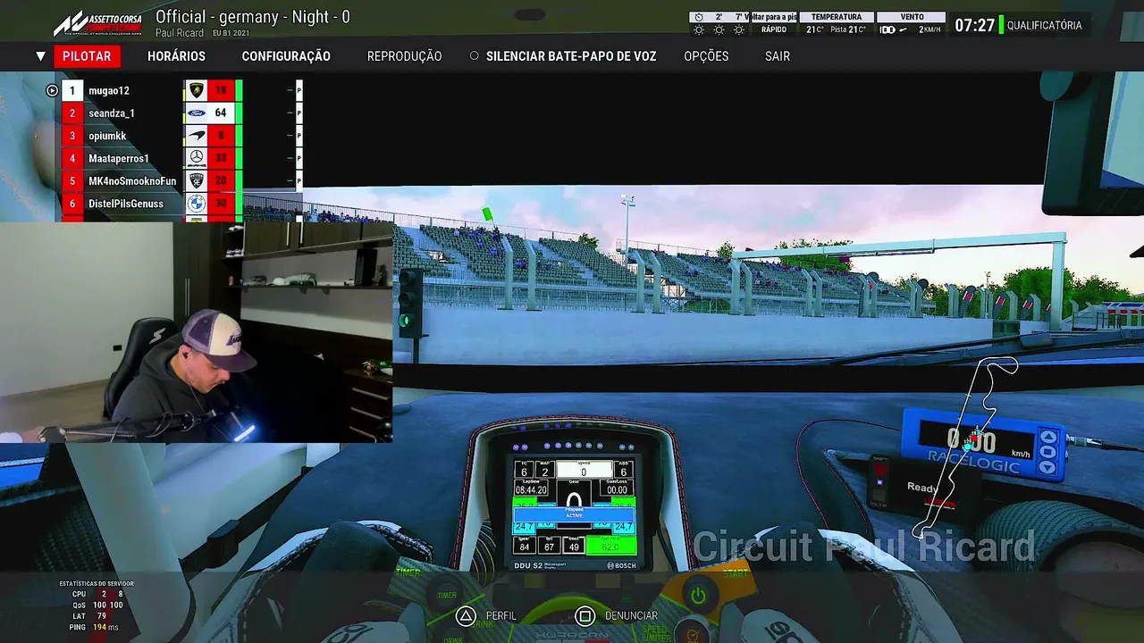This screenshot has height=643, width=1144.
Task: Click the green power button on the steering wheel
Action: click(698, 595)
